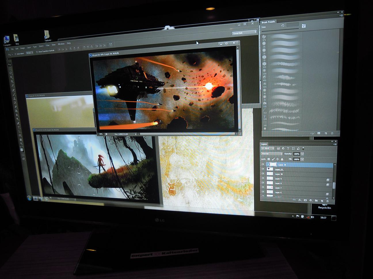Screen dimensions: 373x279
Task: Add a layer style with fx icon
Action: click(x=300, y=200)
